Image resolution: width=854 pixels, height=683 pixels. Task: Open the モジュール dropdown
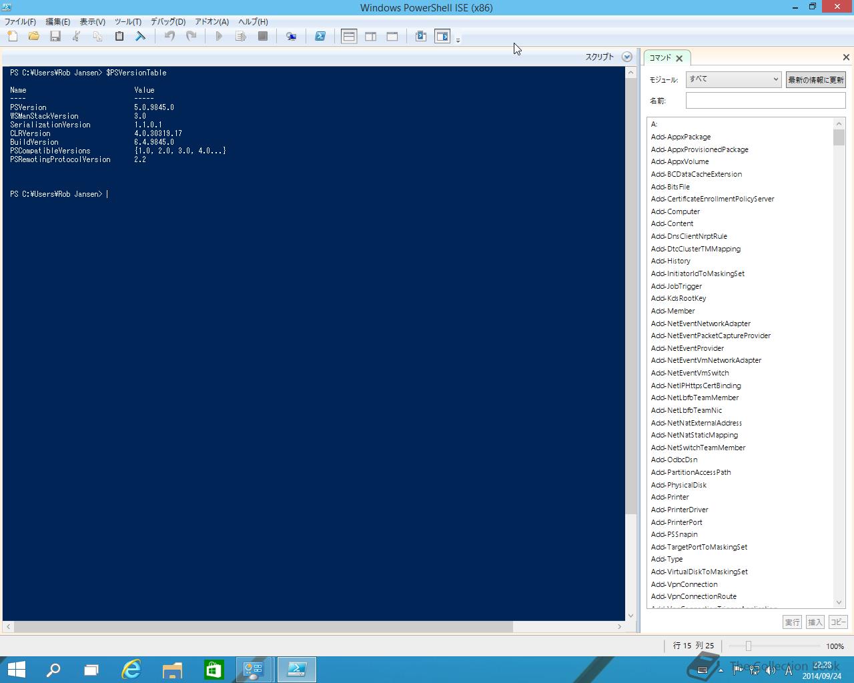click(733, 79)
